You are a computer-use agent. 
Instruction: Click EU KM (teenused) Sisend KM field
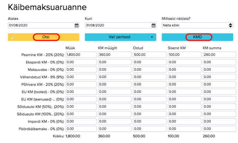click(x=185, y=99)
